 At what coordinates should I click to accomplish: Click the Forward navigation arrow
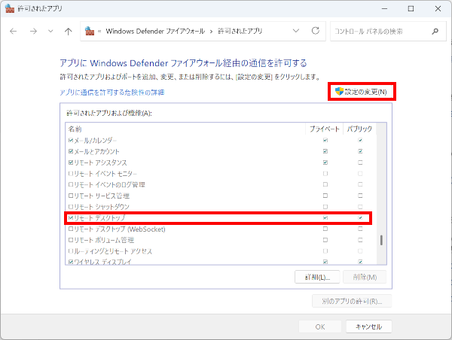coord(33,31)
